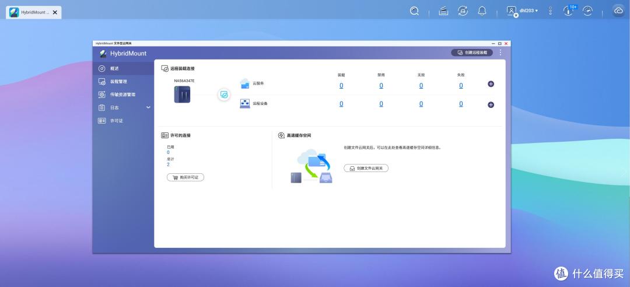Show notifications via the bell icon
Image resolution: width=630 pixels, height=287 pixels.
tap(482, 11)
